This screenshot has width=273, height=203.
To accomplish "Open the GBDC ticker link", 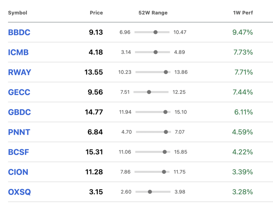I will click(x=19, y=112).
